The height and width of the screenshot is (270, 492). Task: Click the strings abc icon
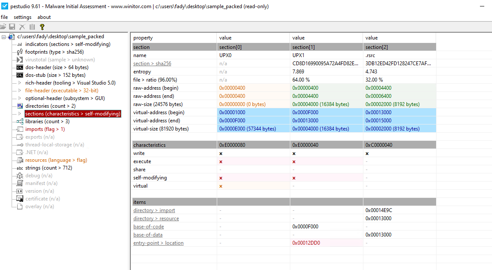pos(20,168)
